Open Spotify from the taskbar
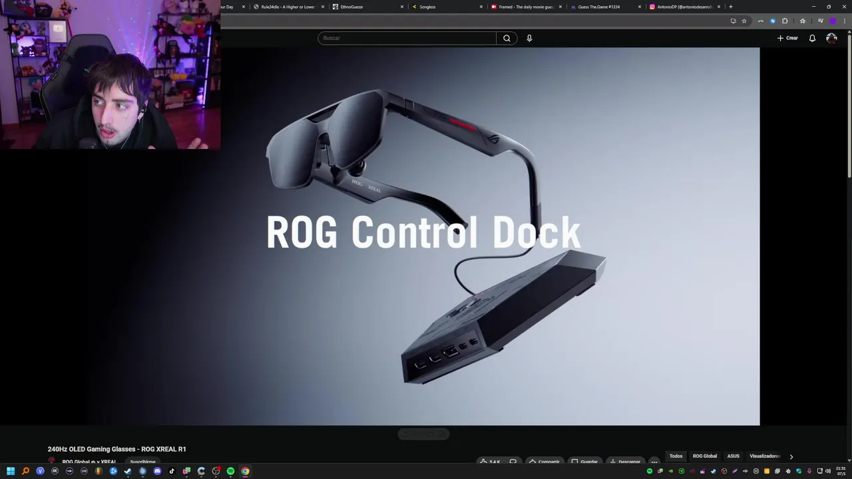Viewport: 852px width, 479px height. pyautogui.click(x=230, y=471)
